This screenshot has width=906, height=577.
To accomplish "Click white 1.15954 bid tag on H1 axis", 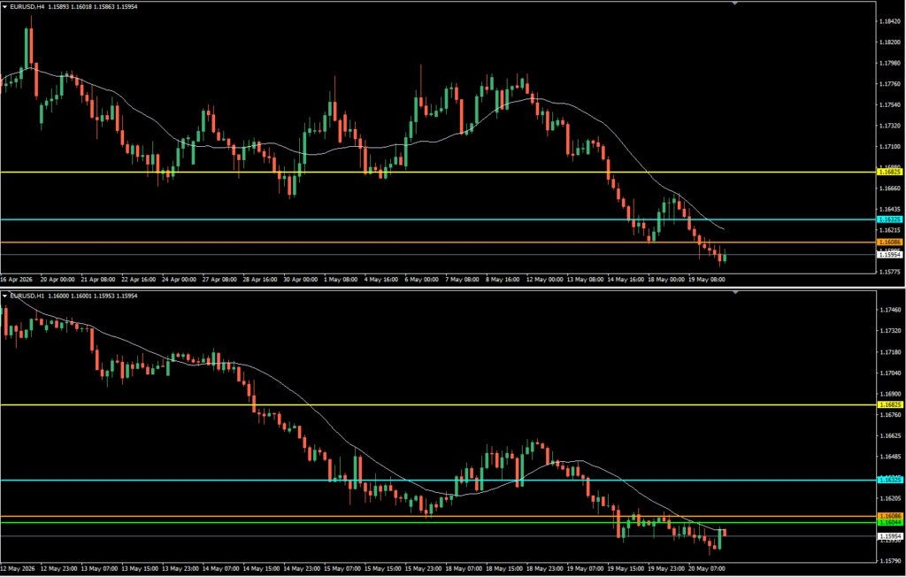I will (890, 536).
